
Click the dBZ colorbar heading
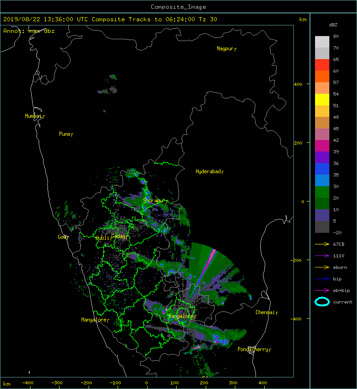(x=333, y=25)
